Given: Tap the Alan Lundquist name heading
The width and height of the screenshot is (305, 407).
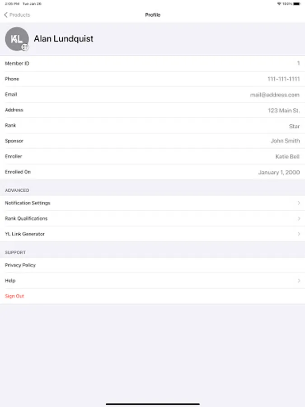Looking at the screenshot, I should 64,39.
